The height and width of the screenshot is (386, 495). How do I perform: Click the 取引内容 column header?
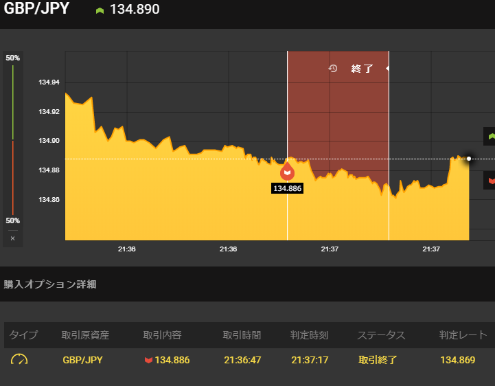162,334
